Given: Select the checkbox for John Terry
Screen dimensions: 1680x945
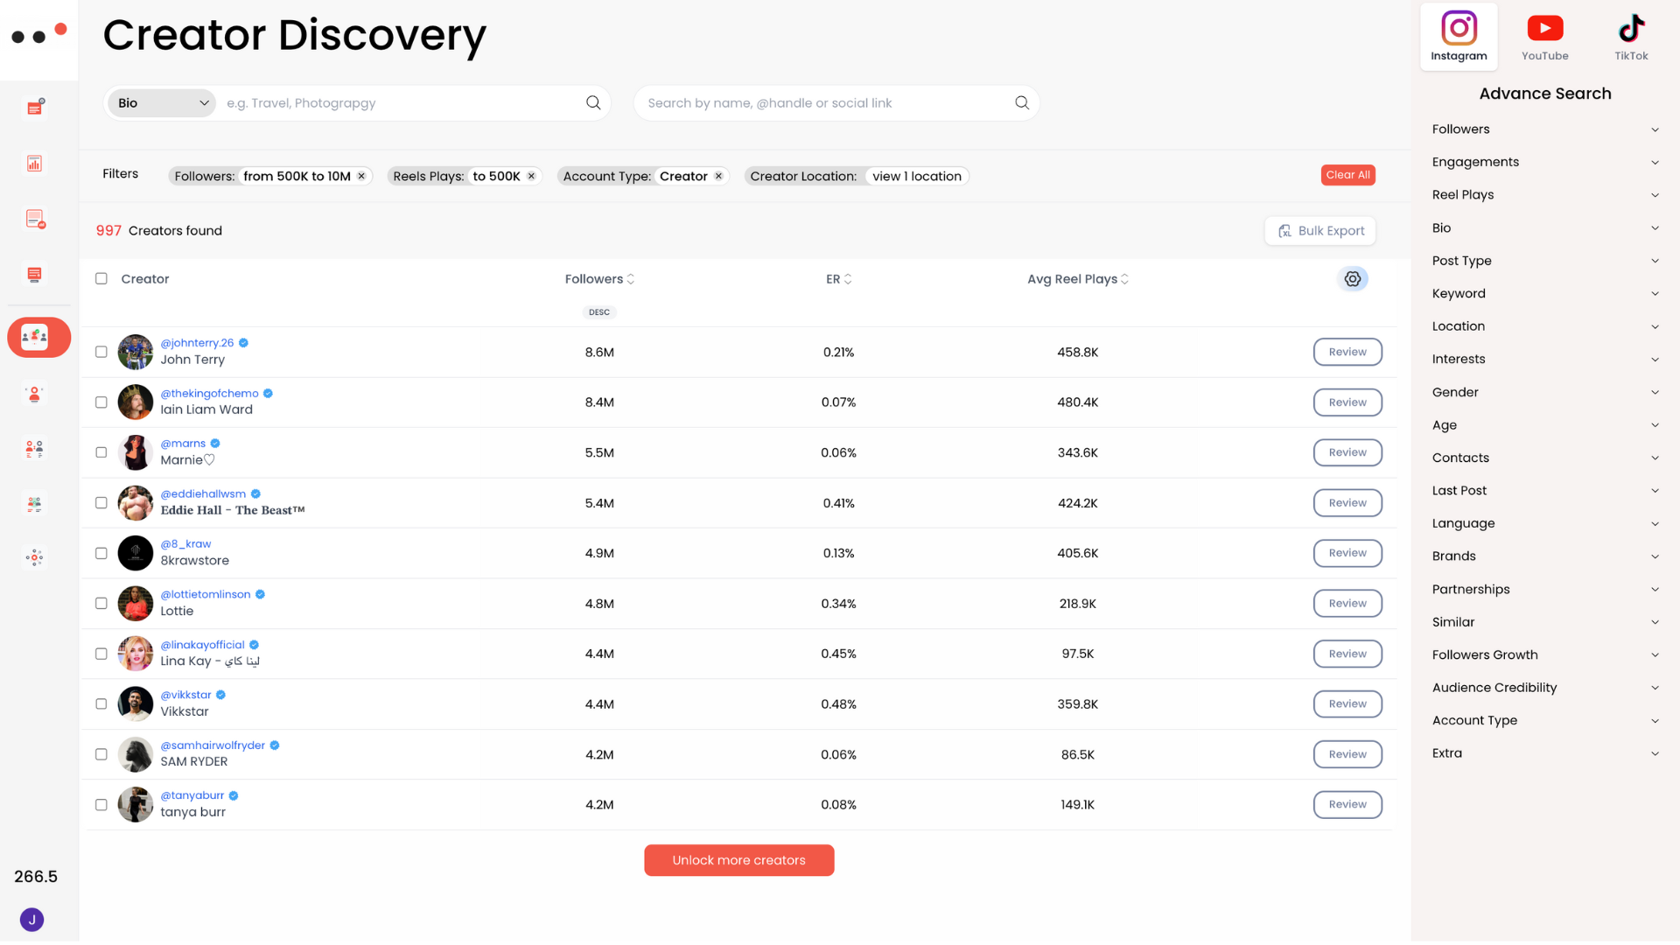Looking at the screenshot, I should (101, 352).
